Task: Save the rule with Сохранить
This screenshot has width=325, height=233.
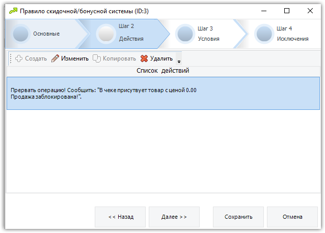Action: [238, 217]
